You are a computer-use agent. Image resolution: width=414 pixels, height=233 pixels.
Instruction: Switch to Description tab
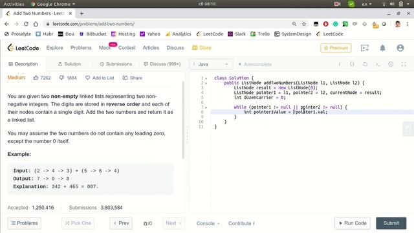(23, 64)
